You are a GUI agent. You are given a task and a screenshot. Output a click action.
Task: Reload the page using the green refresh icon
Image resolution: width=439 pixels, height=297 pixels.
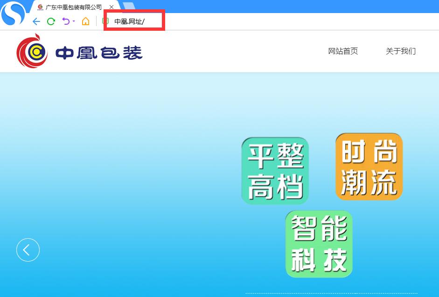tap(51, 21)
